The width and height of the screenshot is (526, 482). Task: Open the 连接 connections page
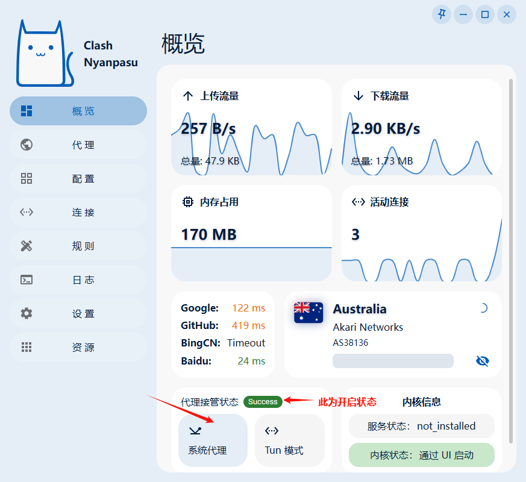(78, 212)
